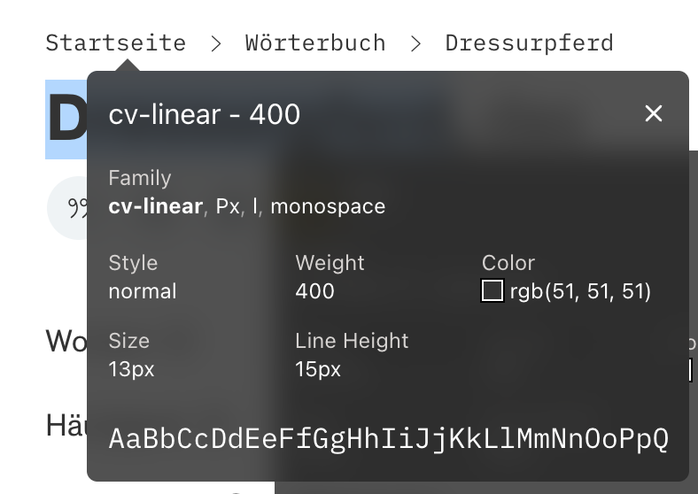Click the popup pointer arrow under Startseite
Screen dimensions: 698x494
(x=128, y=65)
